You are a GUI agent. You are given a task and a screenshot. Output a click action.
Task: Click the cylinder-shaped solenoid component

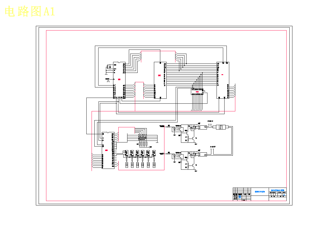click(x=221, y=127)
